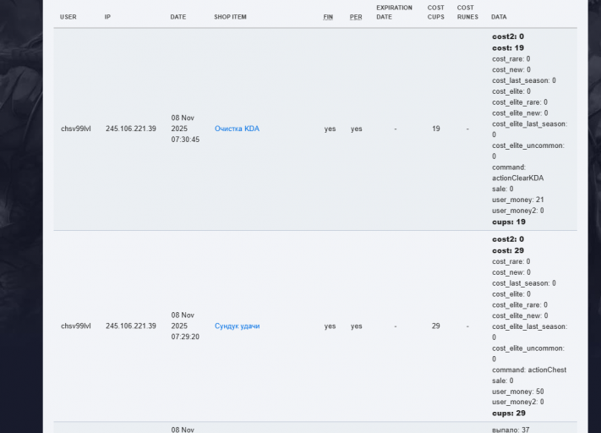This screenshot has width=601, height=433.
Task: Select IP 245.106.221.39 in Очистка KDA row
Action: 131,129
